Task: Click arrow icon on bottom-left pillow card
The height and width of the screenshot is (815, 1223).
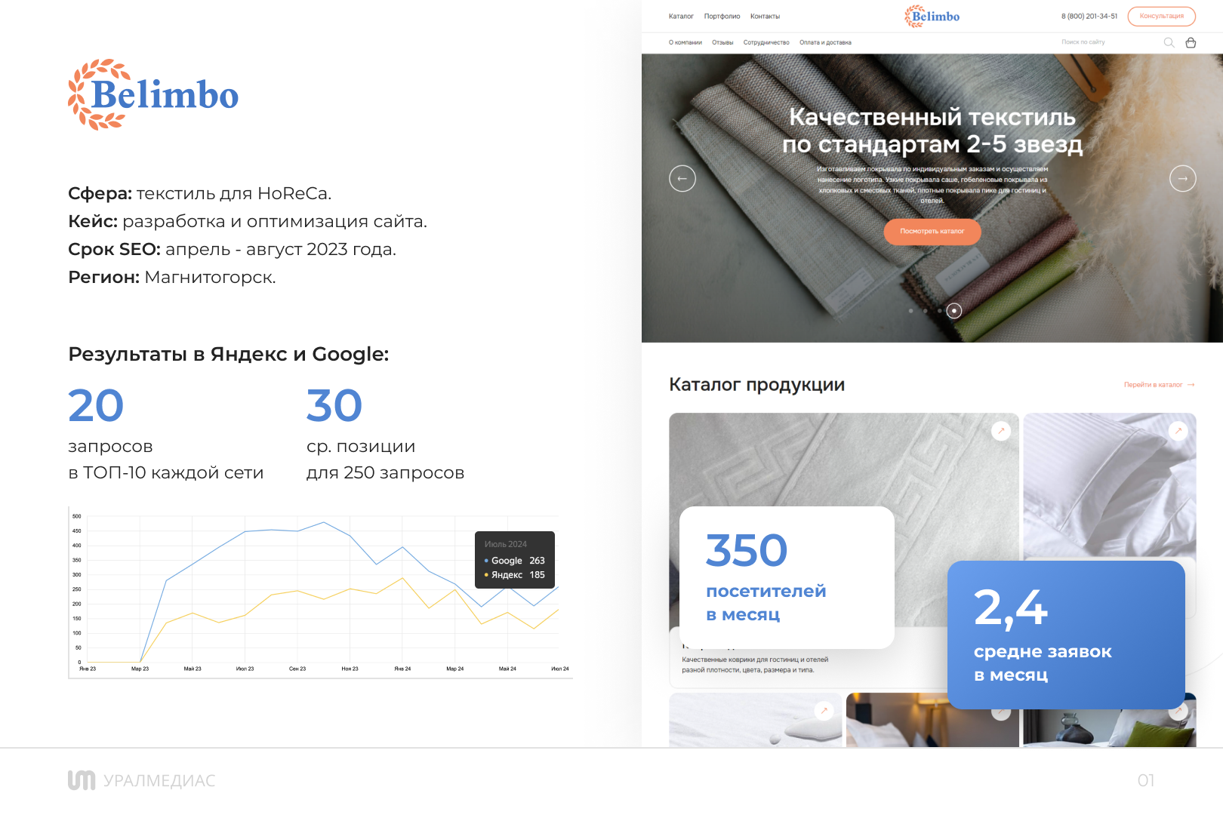Action: point(824,710)
